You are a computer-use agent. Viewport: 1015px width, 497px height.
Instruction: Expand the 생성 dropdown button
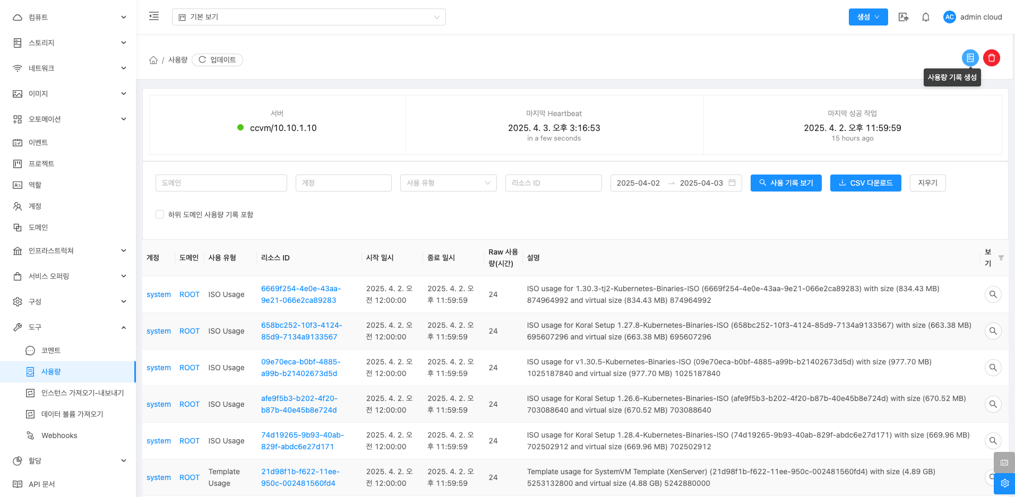(868, 17)
